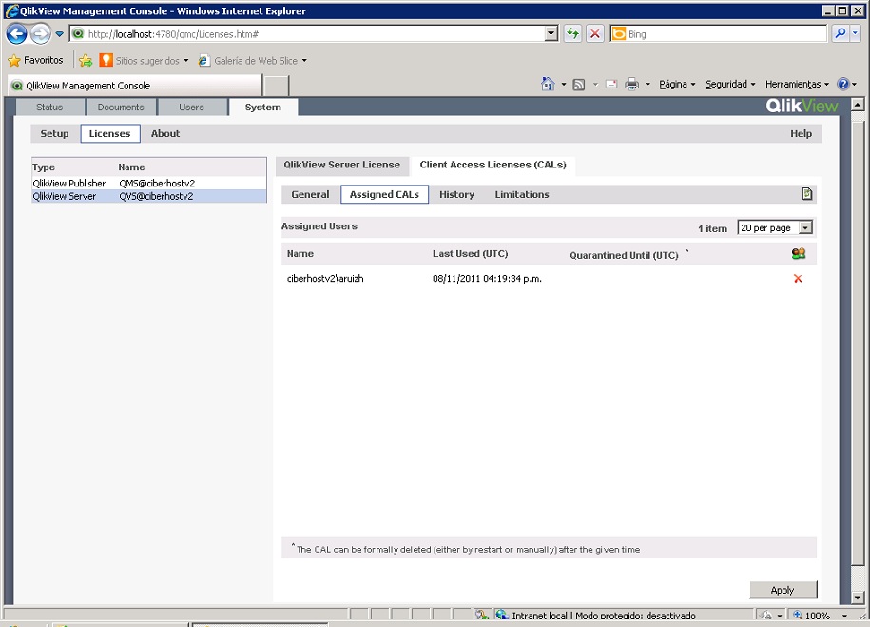Delete the aruizh CAL red X
Image resolution: width=870 pixels, height=627 pixels.
click(798, 279)
